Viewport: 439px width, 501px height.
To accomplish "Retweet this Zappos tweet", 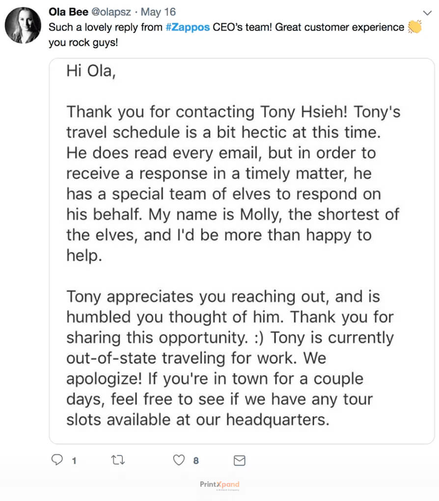I will pos(118,460).
